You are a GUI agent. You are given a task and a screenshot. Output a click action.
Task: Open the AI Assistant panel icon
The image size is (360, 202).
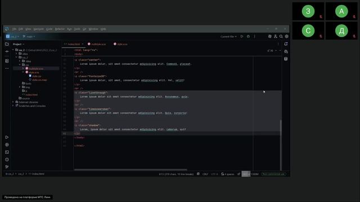[286, 52]
